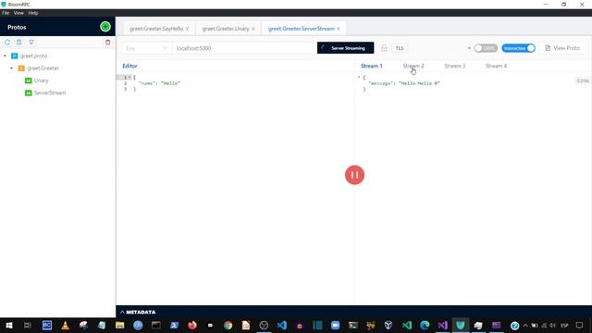The width and height of the screenshot is (592, 333).
Task: Close the greet.Greeter.Unary tab
Action: (x=253, y=29)
